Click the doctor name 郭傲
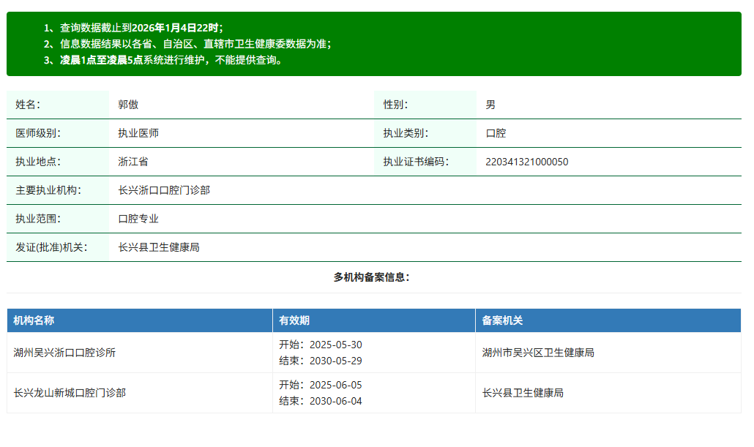 128,105
